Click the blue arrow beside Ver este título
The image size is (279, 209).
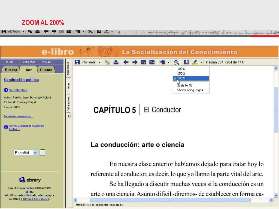[x=6, y=90]
